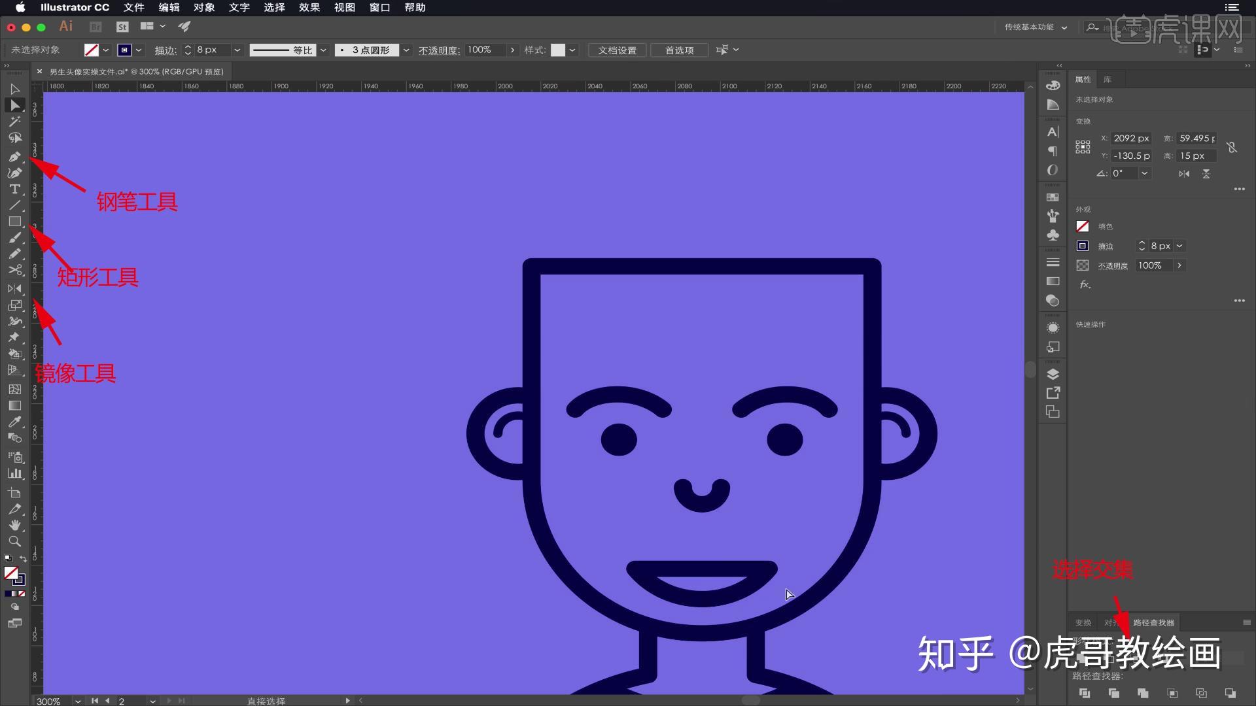Show more appearance options ellipsis
This screenshot has height=706, width=1256.
point(1239,301)
